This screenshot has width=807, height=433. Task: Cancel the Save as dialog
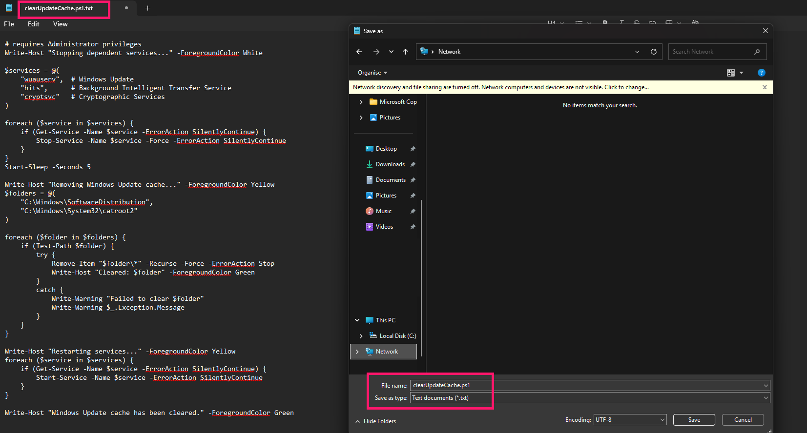[743, 420]
